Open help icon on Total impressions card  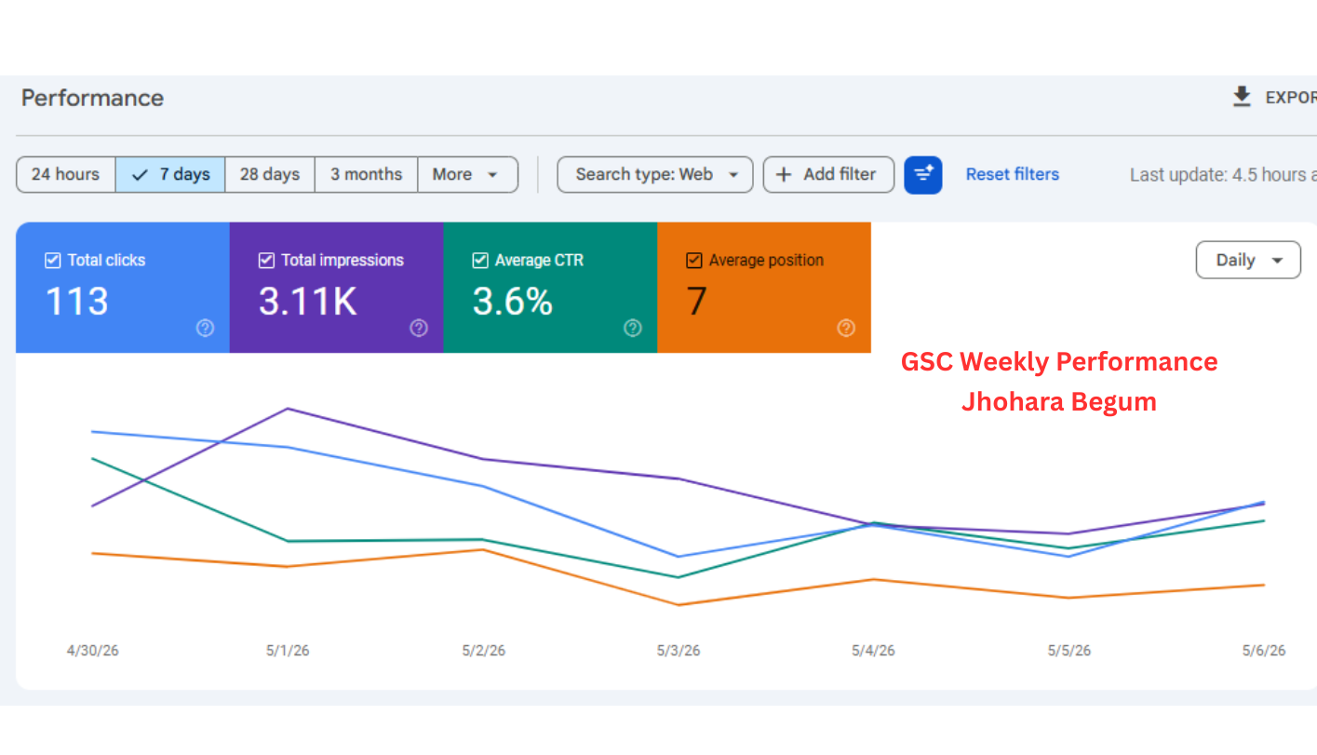click(x=419, y=328)
